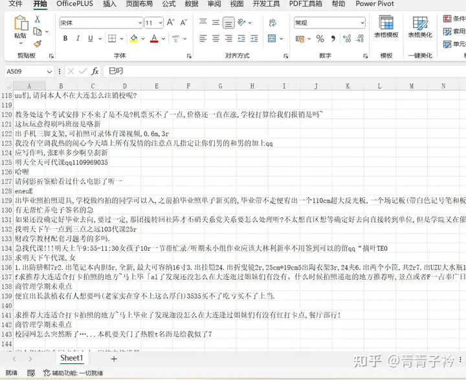This screenshot has width=466, height=380.
Task: Open 数字 number format dialog launcher
Action: pos(365,56)
